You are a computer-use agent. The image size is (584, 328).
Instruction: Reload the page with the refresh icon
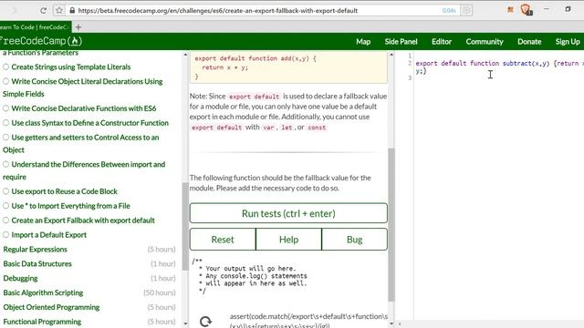click(x=43, y=10)
